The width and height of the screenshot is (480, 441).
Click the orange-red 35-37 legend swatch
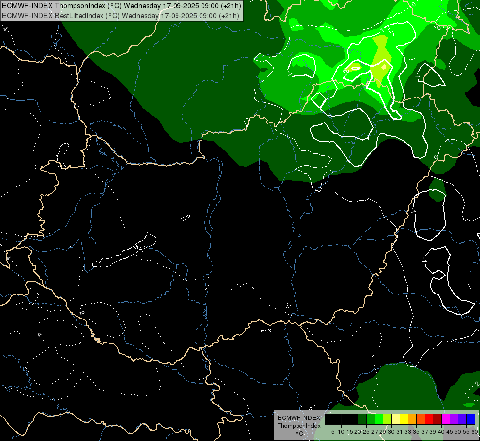click(x=421, y=419)
